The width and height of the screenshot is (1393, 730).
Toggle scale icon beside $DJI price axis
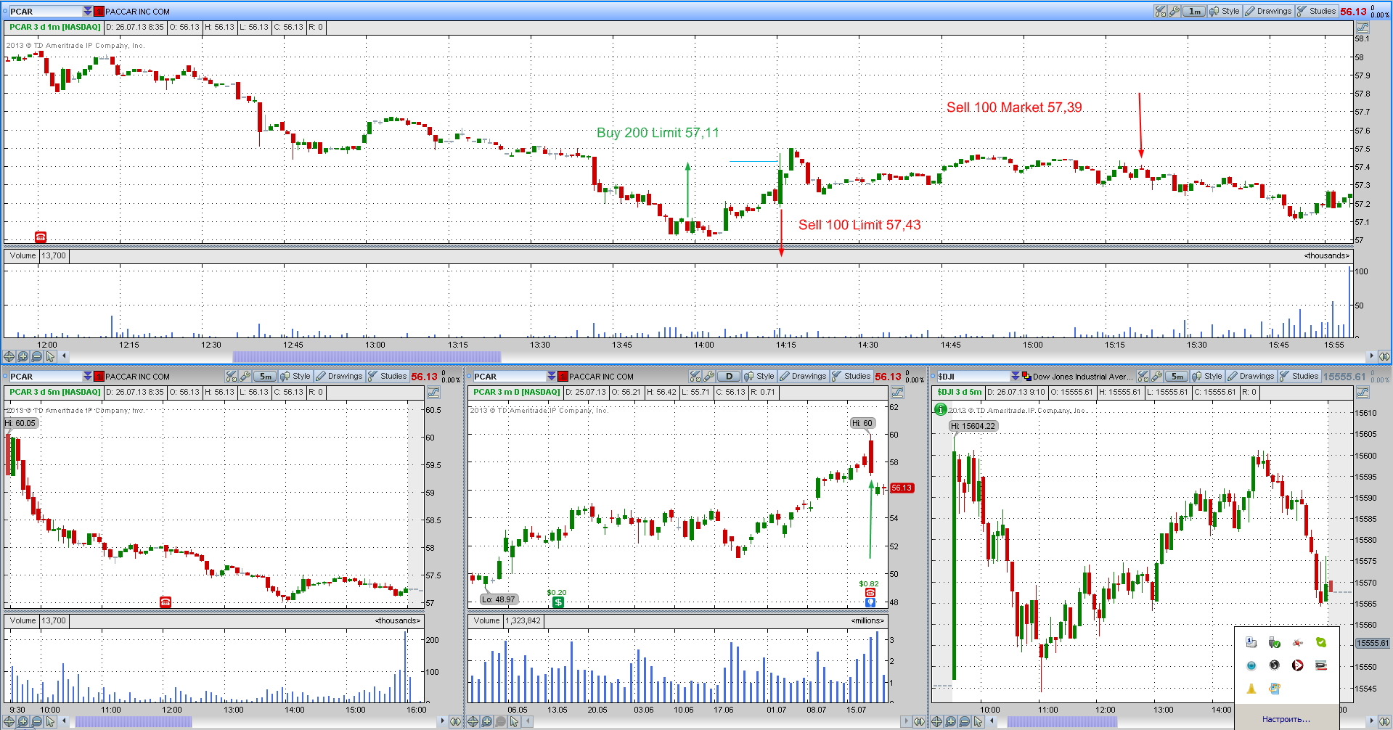[x=1363, y=392]
